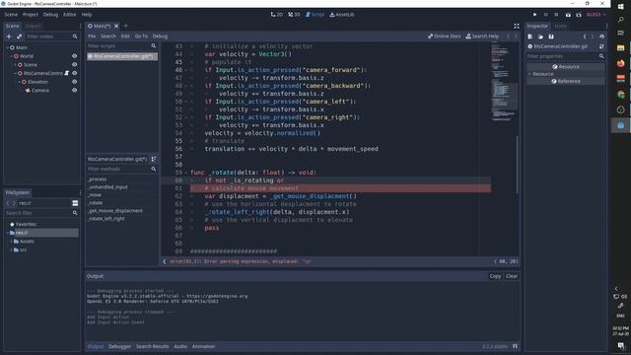
Task: Add a new scene tab
Action: 125,26
